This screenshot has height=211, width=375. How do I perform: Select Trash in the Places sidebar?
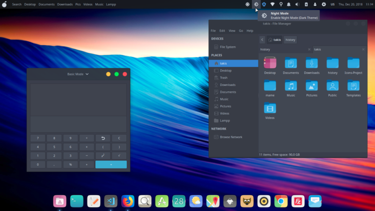point(224,78)
